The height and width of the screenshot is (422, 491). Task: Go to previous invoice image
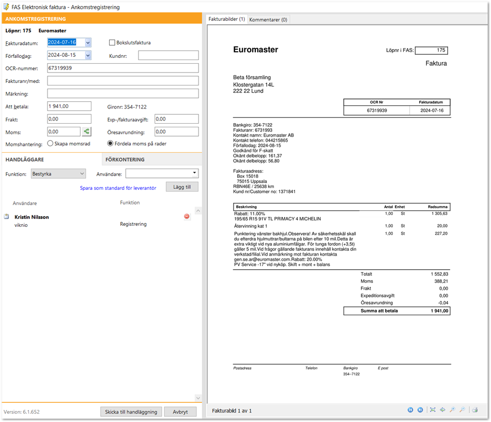(x=410, y=410)
